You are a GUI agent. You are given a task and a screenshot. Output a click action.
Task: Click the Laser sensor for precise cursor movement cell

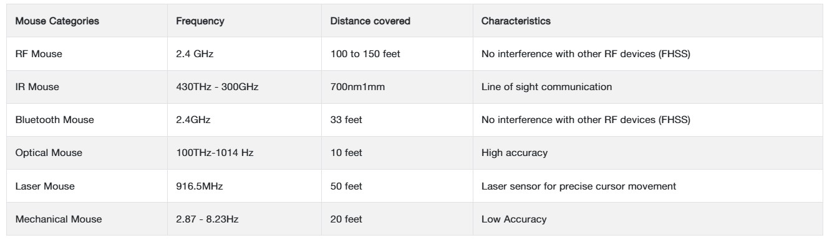647,186
